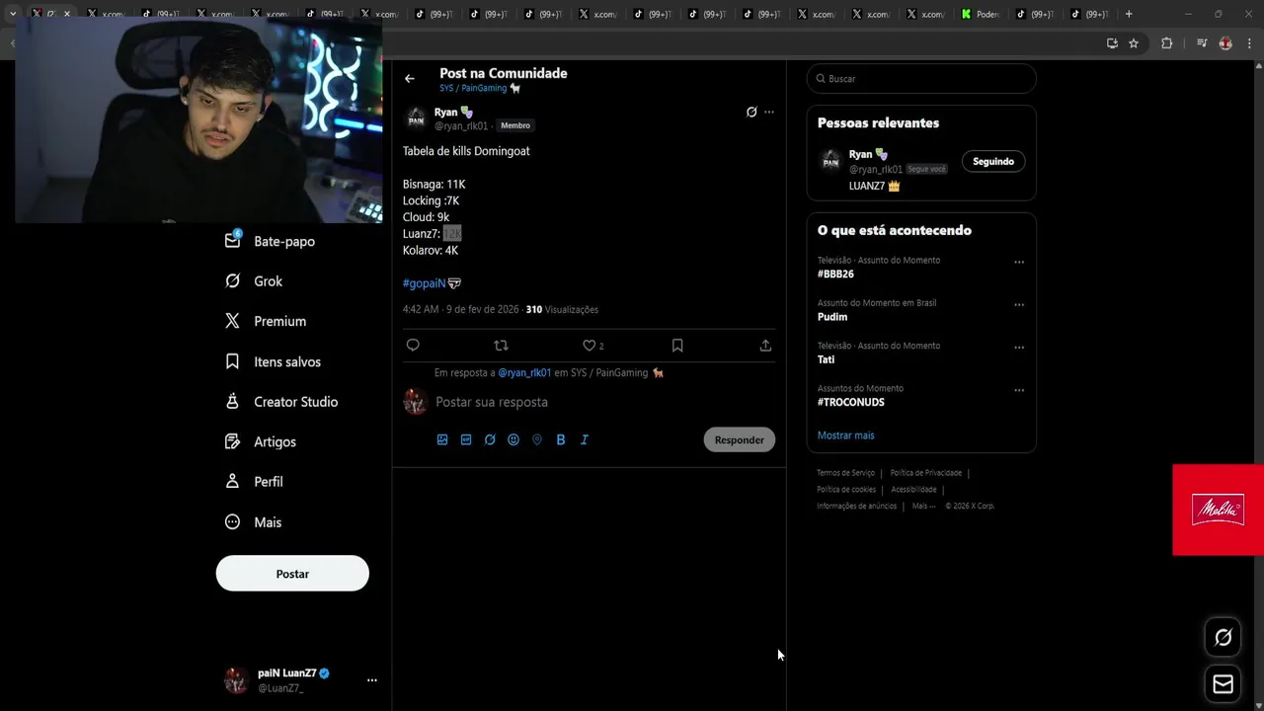
Task: Repost Ryan's post with the retweet icon
Action: [x=501, y=345]
